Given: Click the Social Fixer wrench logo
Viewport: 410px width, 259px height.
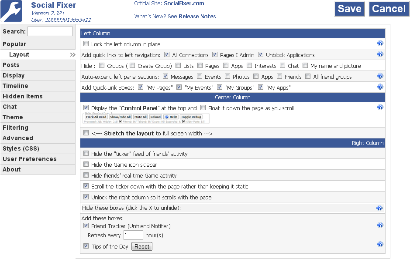Looking at the screenshot, I should click(11, 11).
